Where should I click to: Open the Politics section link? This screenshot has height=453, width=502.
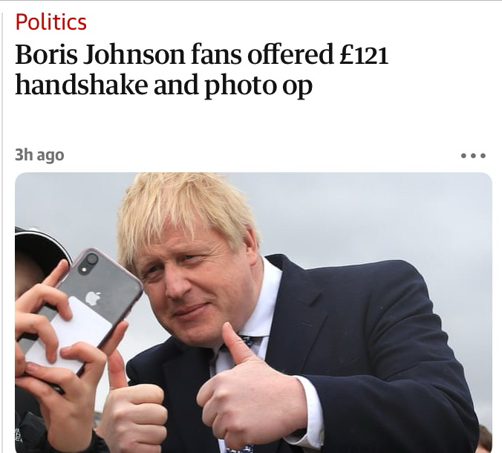point(51,22)
